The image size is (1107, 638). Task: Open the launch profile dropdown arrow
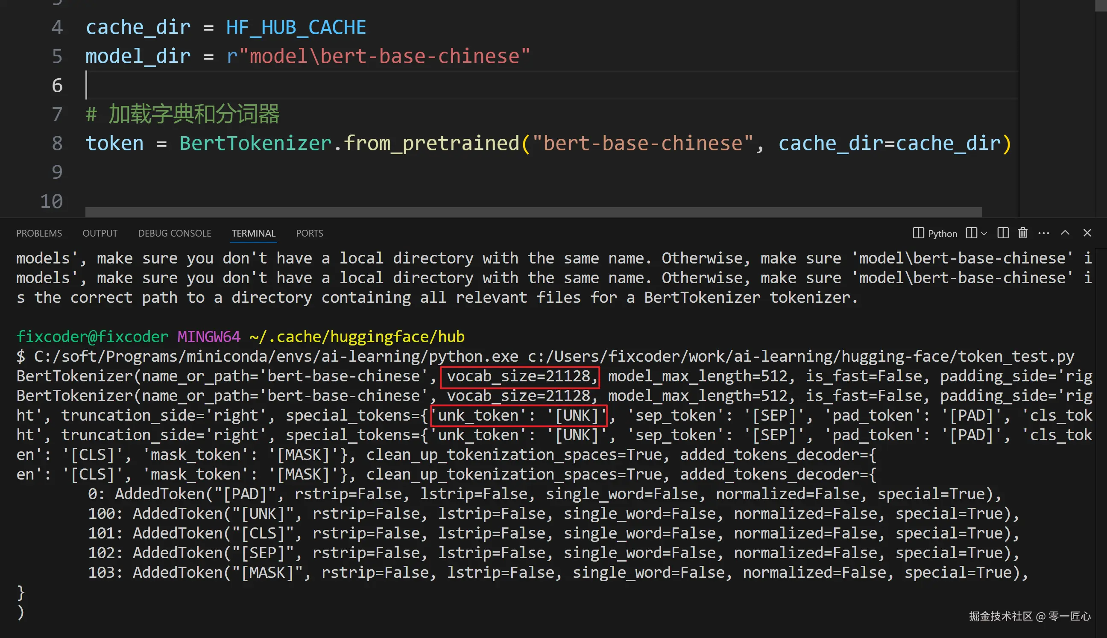point(984,233)
